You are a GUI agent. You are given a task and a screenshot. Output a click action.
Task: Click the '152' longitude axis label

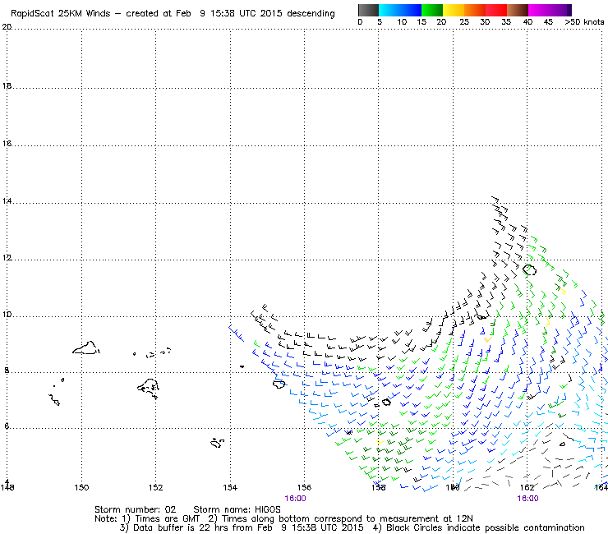click(155, 487)
